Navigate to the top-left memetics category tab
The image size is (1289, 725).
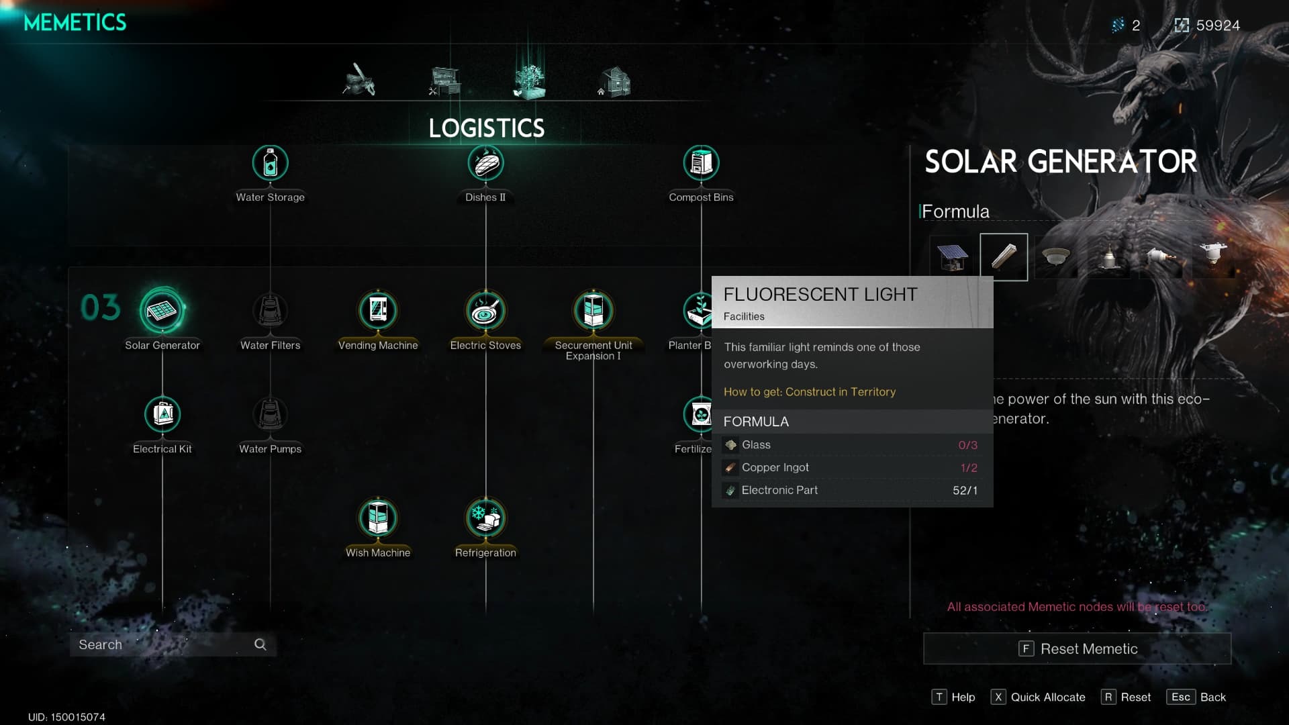359,80
